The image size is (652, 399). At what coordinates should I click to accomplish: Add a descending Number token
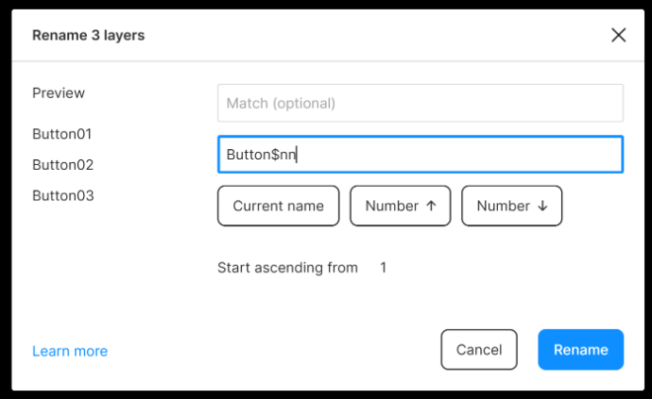click(511, 206)
